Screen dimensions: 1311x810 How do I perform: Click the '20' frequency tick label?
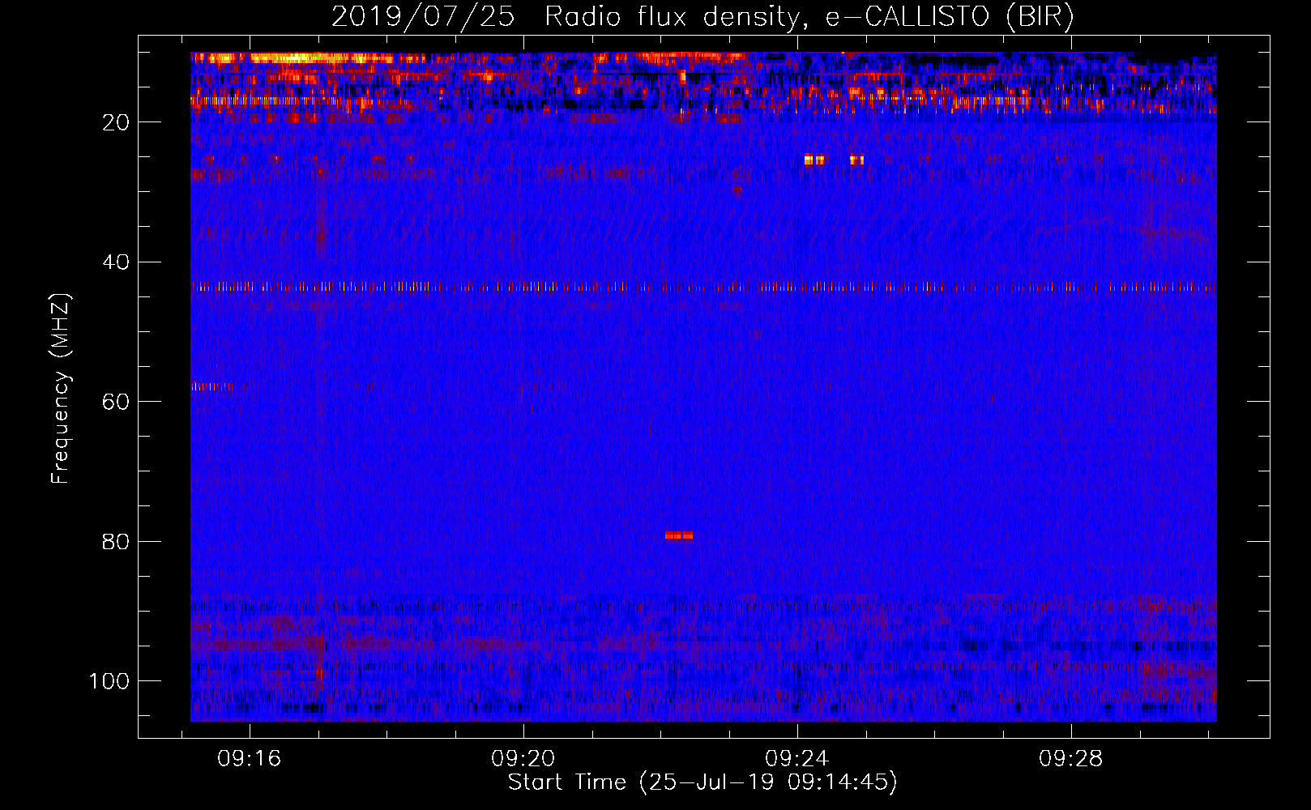(117, 122)
